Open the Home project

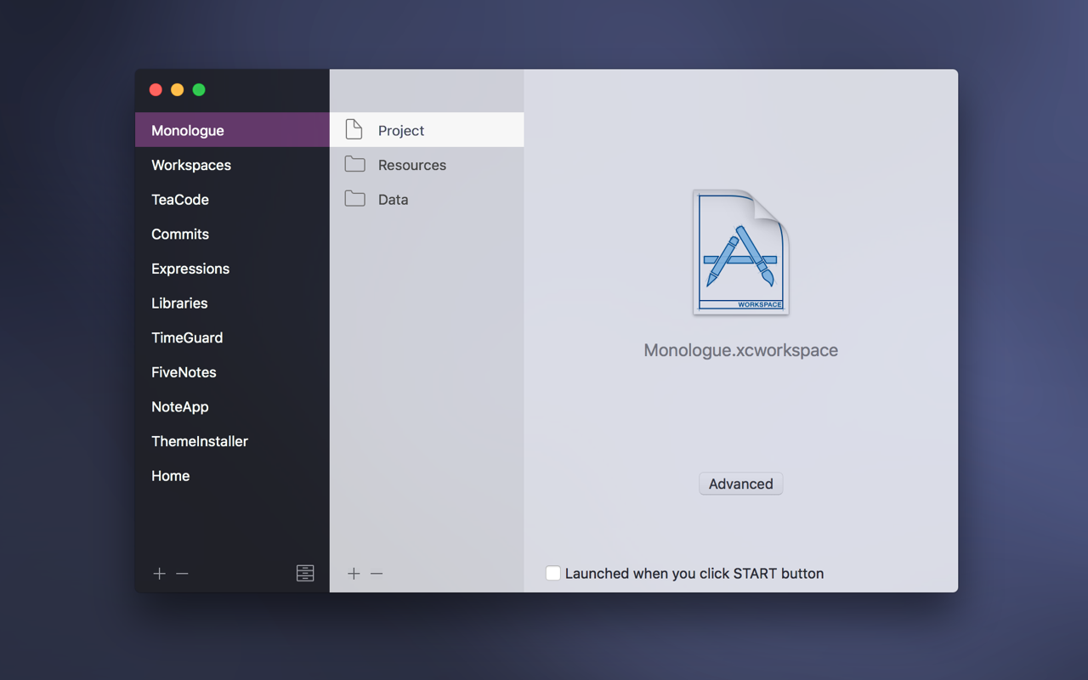[170, 476]
